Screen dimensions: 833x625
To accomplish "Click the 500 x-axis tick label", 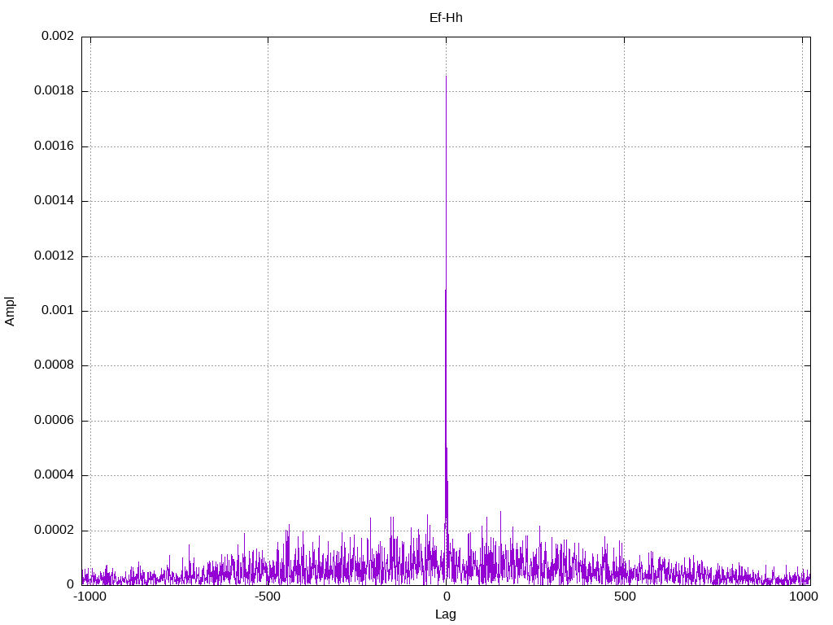I will coord(624,597).
